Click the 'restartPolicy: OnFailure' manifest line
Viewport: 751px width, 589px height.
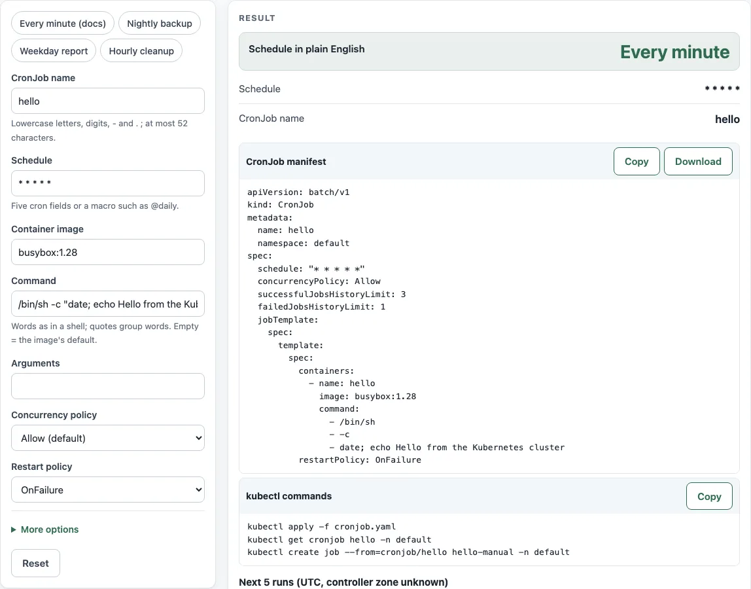pos(360,460)
